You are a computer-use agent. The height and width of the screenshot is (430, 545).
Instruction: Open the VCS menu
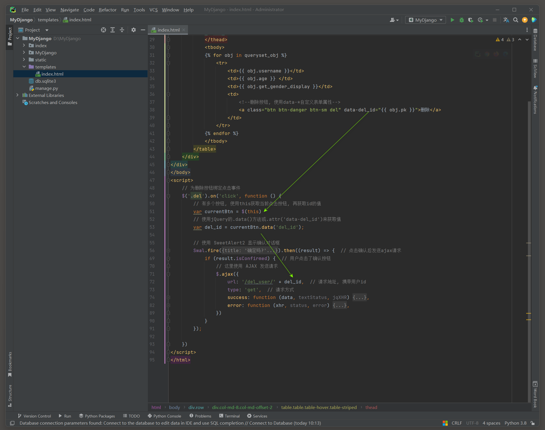[154, 10]
